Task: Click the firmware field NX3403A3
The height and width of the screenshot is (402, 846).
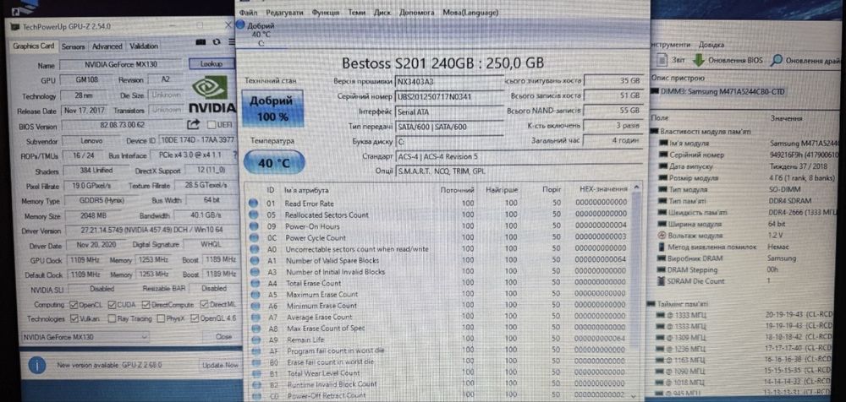Action: [x=448, y=81]
